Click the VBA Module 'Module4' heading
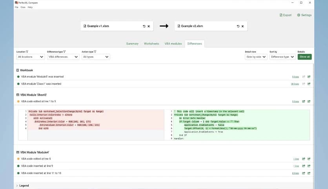 (33, 152)
